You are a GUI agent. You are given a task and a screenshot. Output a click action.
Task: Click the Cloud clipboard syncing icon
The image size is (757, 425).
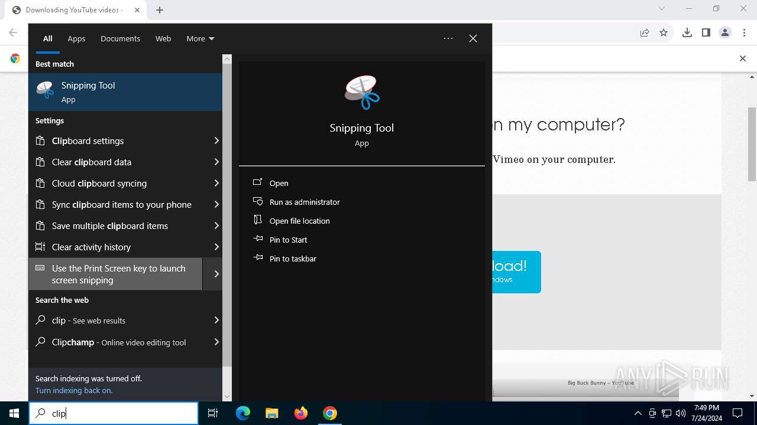(x=40, y=183)
